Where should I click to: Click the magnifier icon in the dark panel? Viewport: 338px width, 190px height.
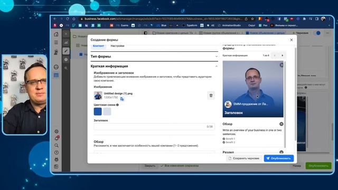[x=66, y=68]
